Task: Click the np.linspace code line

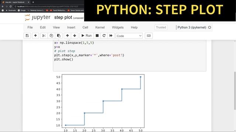Action: pos(74,43)
